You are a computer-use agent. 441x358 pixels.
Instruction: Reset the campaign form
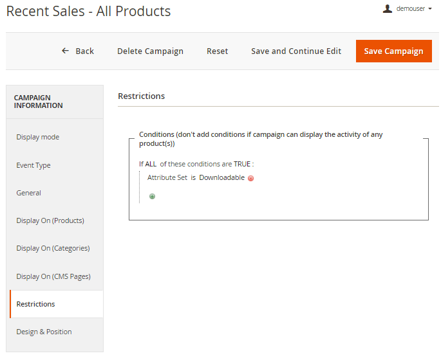coord(217,51)
